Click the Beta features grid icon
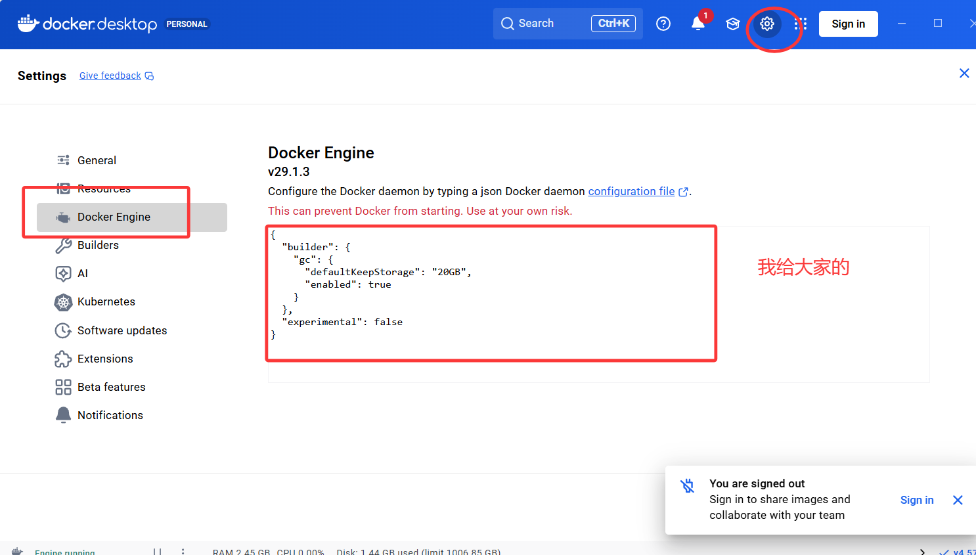 pyautogui.click(x=63, y=387)
